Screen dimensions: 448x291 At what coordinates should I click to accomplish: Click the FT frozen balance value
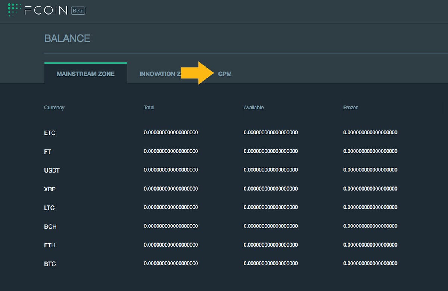[x=370, y=151]
